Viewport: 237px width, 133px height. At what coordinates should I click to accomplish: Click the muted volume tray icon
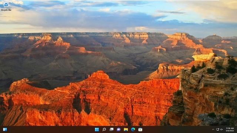point(221,129)
